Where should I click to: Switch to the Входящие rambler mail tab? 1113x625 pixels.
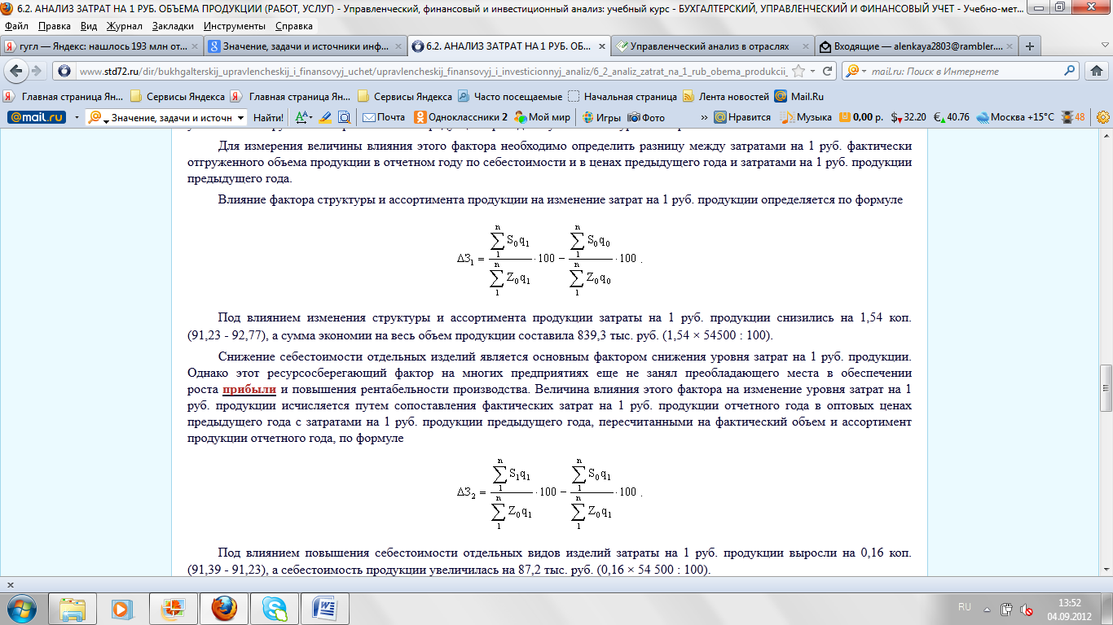click(916, 46)
